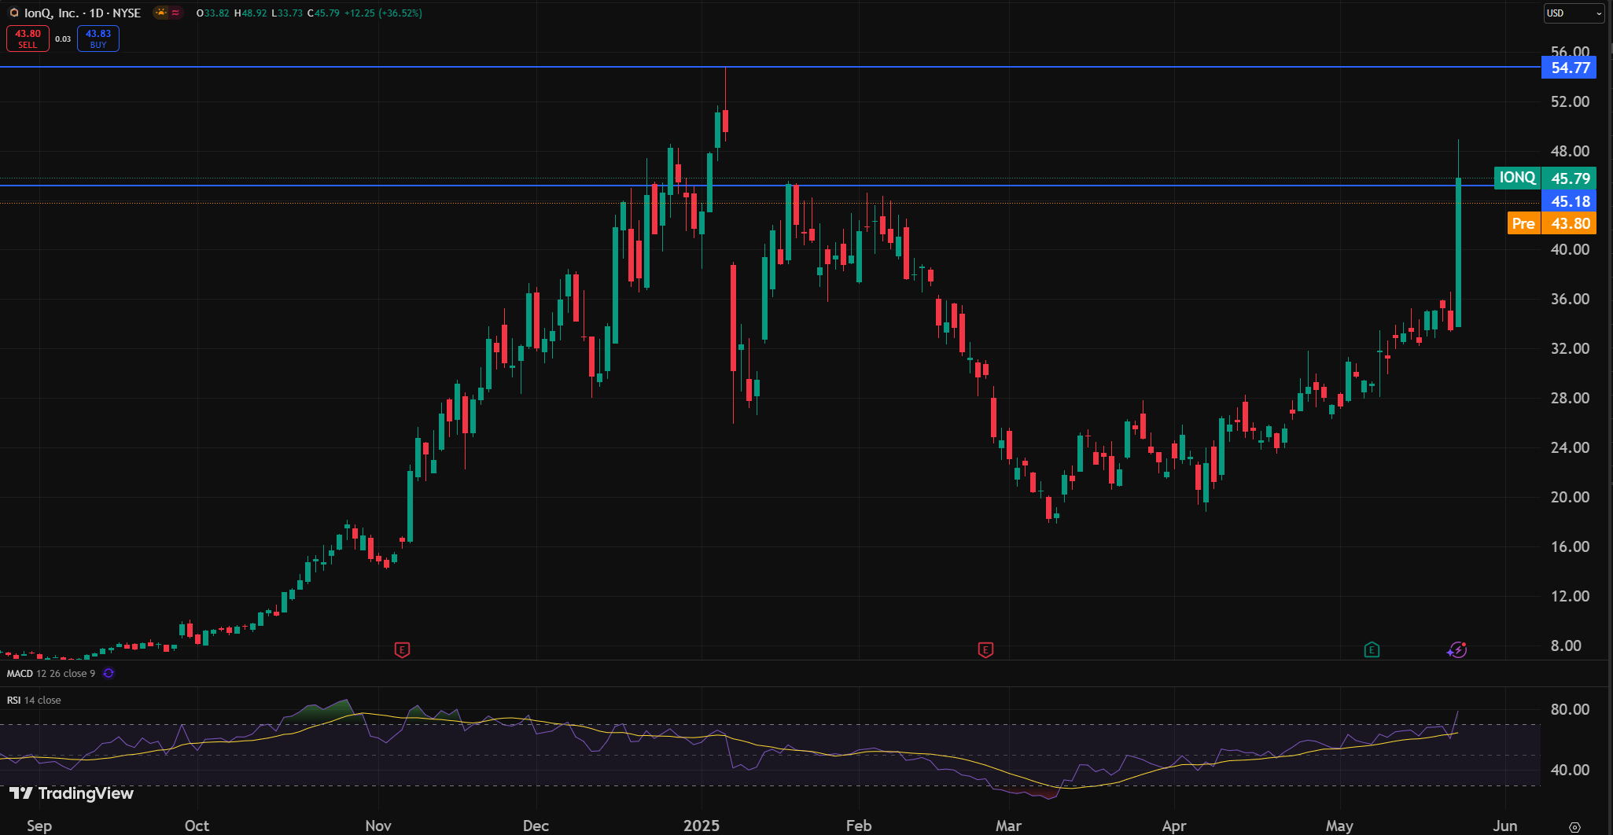The image size is (1613, 835).
Task: Click the MACD loading indicator icon
Action: [109, 673]
